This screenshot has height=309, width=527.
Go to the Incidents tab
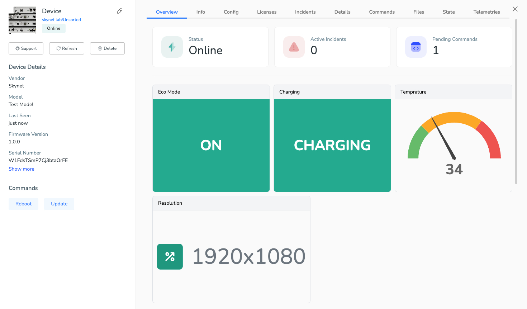[305, 12]
